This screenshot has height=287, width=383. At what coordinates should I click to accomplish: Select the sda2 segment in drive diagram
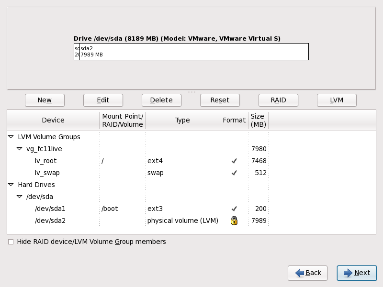pyautogui.click(x=194, y=52)
